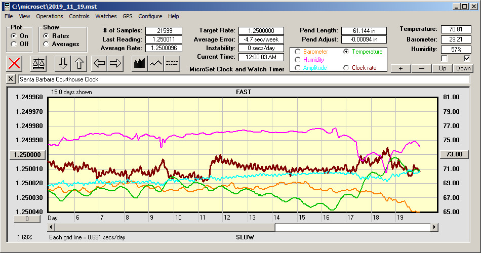Image resolution: width=481 pixels, height=253 pixels.
Task: Click the Instability field
Action: coord(261,48)
